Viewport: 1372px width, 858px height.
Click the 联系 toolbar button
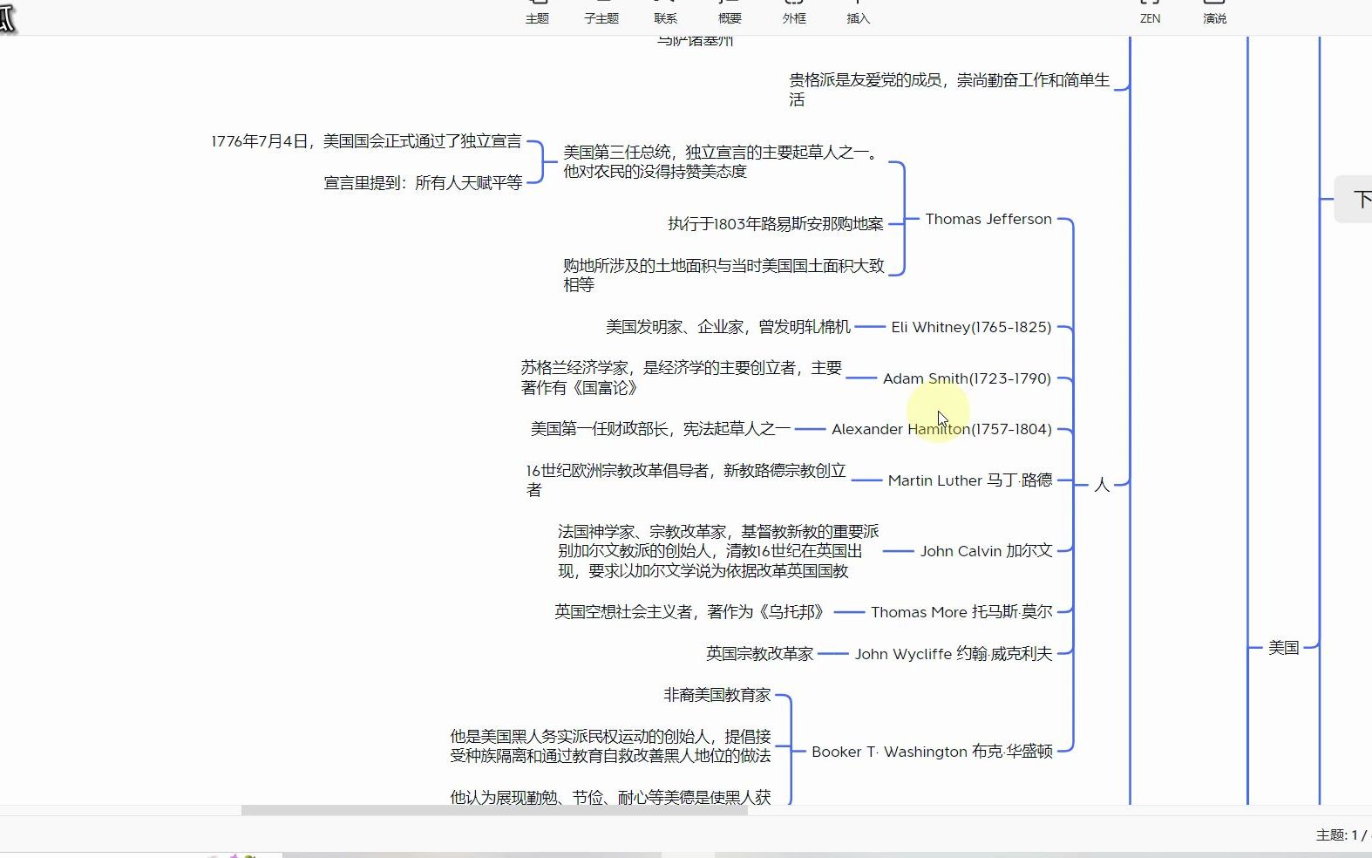pos(665,12)
